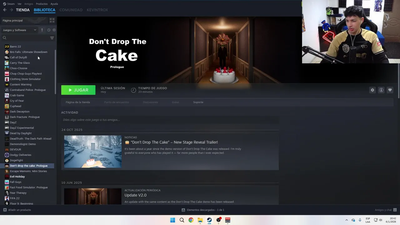Open KEVINTROX profile tab
400x225 pixels.
point(97,10)
